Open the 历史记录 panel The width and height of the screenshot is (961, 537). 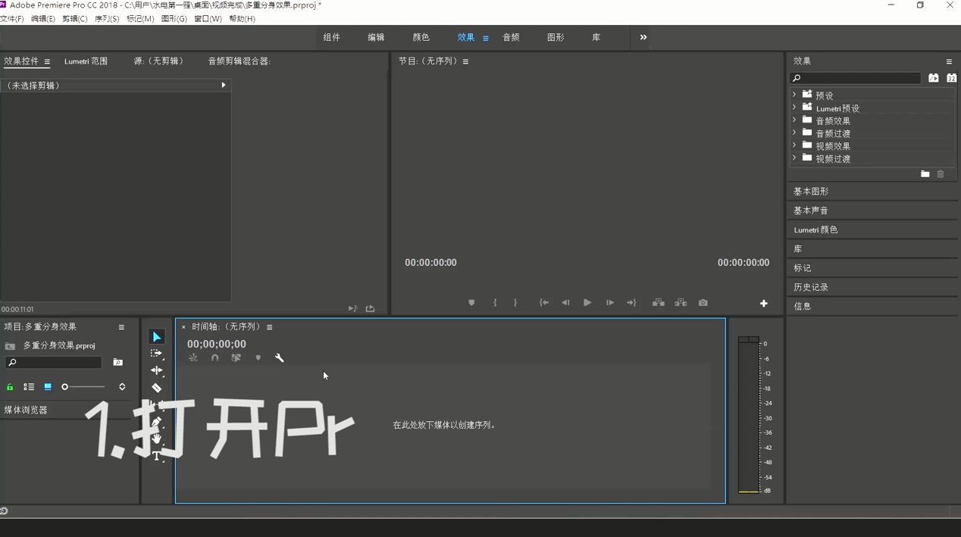click(x=811, y=287)
